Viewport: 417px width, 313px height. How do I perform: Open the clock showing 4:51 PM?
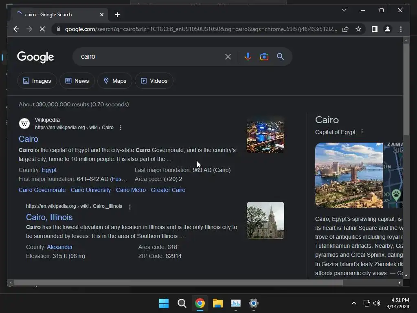click(x=398, y=303)
